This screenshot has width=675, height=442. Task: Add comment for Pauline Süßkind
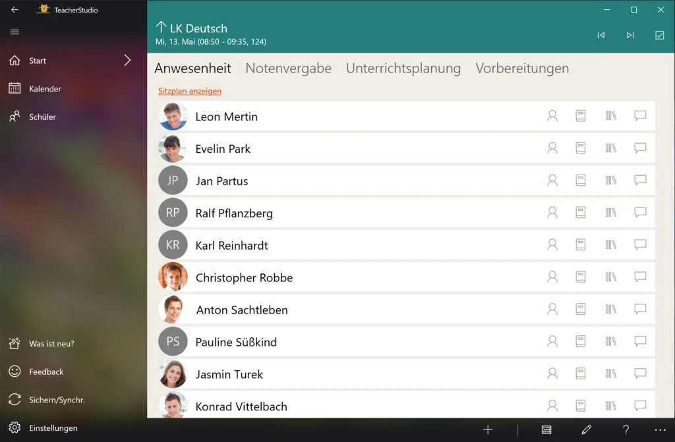point(640,341)
